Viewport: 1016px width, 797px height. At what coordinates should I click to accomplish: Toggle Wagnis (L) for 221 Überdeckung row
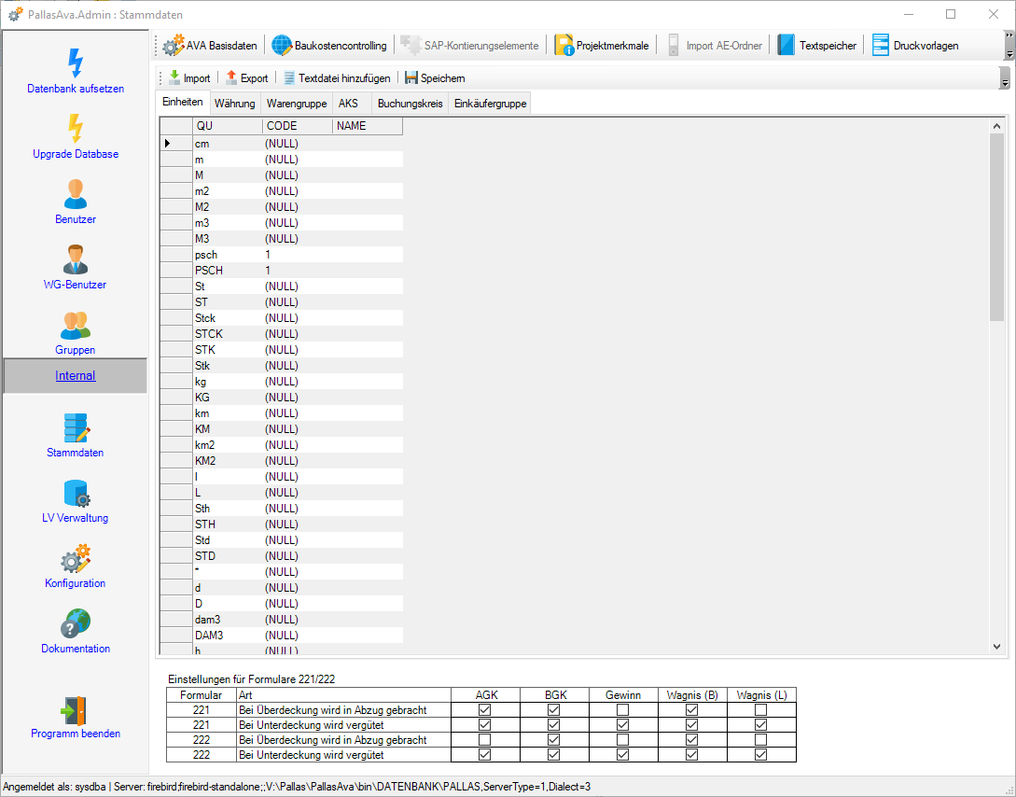[761, 709]
